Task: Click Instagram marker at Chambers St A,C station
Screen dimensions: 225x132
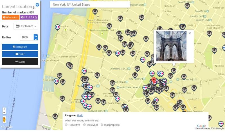Action: tap(137, 69)
